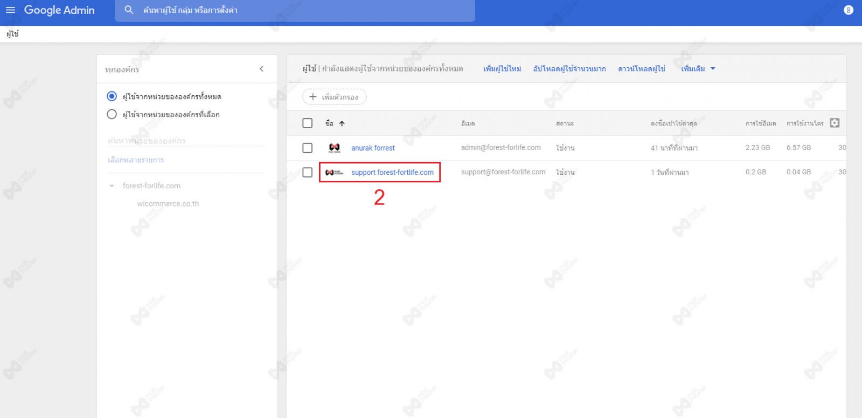Sort by name column arrow
862x418 pixels.
point(342,123)
